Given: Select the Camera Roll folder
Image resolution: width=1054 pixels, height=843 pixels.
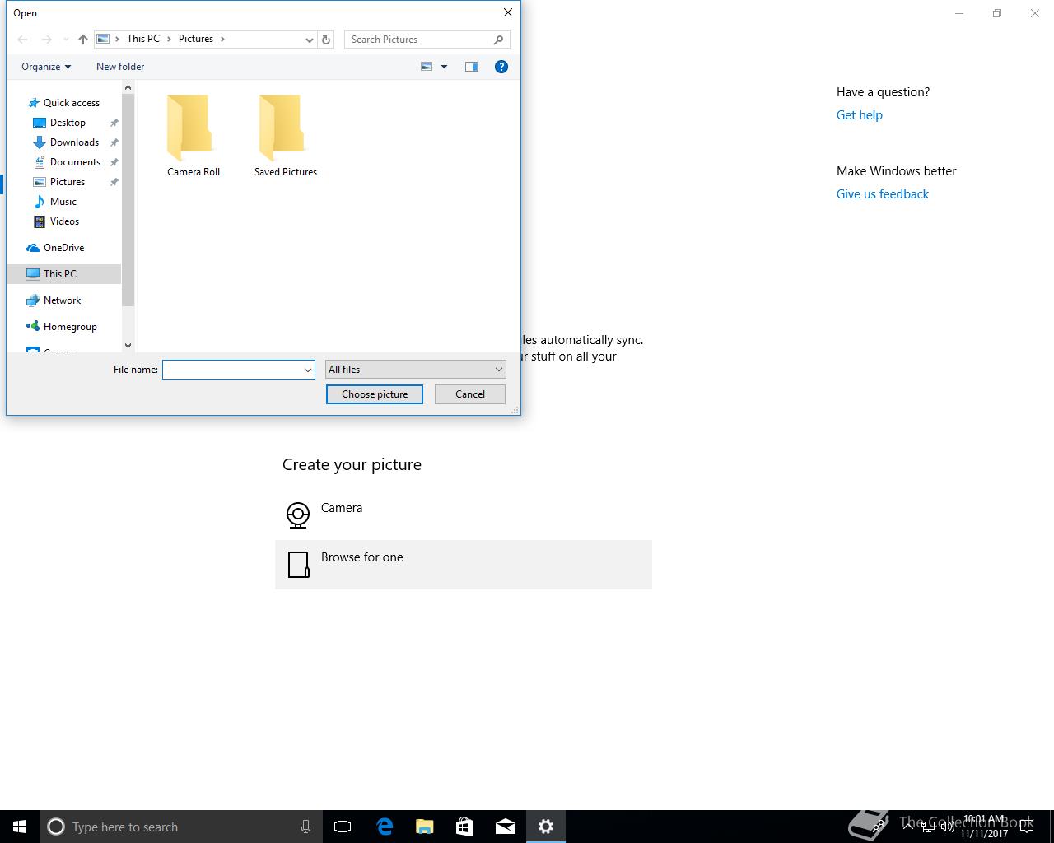Looking at the screenshot, I should [x=194, y=136].
